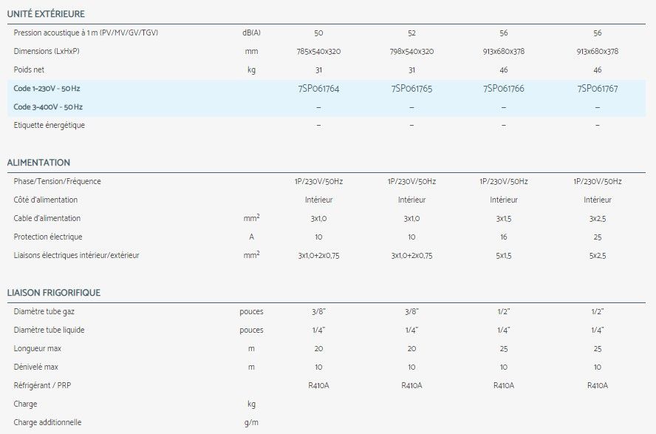The height and width of the screenshot is (434, 656).
Task: Click the ALIMENTATION section heading
Action: click(38, 163)
